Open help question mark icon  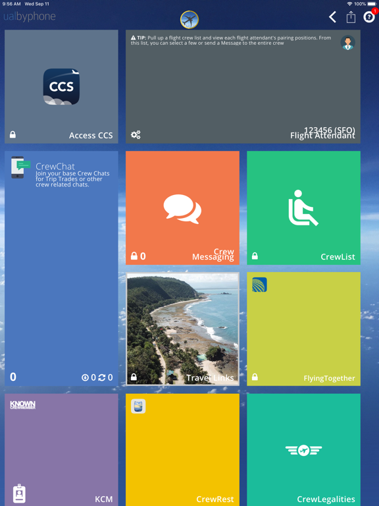368,16
